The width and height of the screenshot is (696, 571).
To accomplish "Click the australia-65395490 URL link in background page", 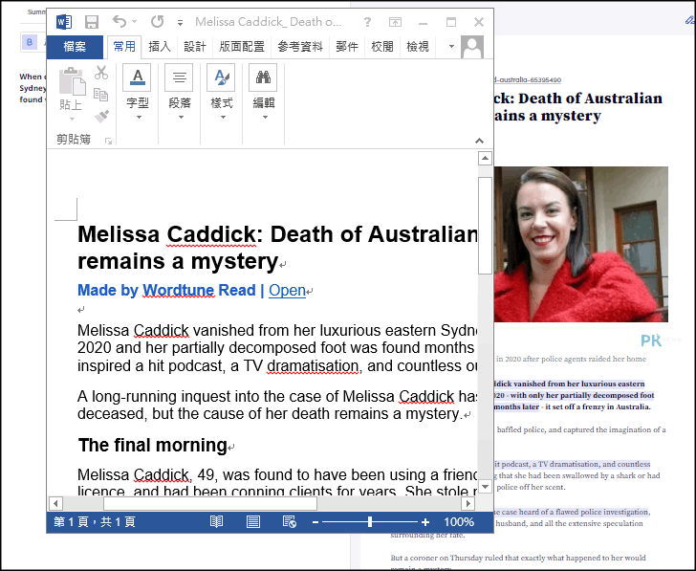I will coord(528,80).
